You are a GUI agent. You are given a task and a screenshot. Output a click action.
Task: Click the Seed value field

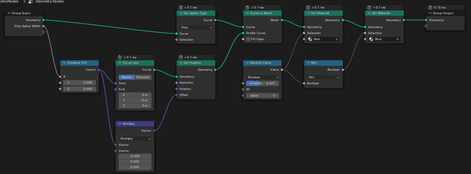click(x=262, y=95)
